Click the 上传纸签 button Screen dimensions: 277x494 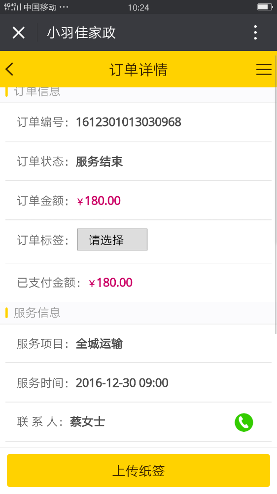pyautogui.click(x=138, y=470)
